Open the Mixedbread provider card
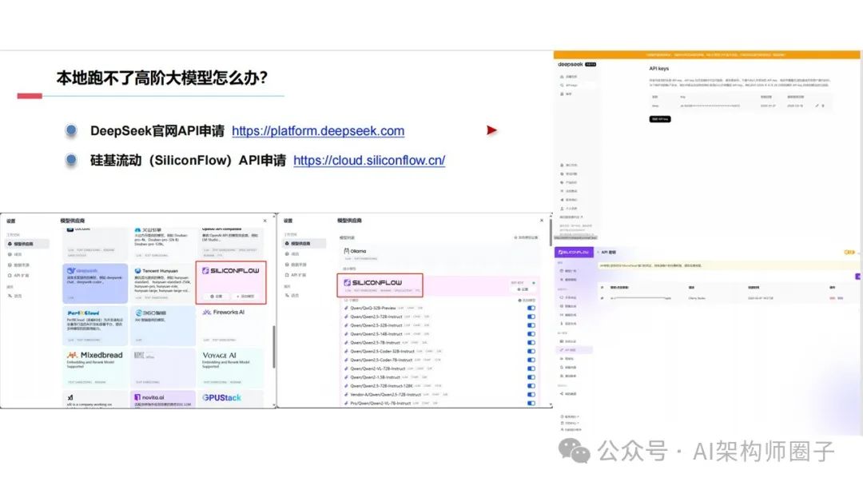 95,367
